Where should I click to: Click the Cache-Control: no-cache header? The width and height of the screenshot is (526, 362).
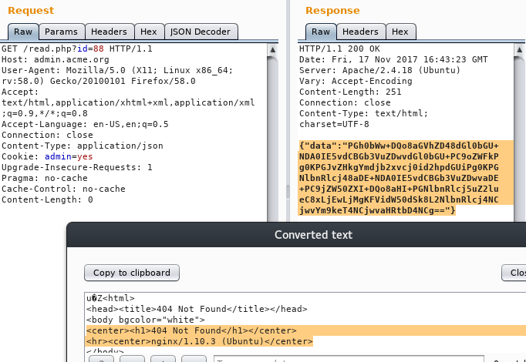[63, 189]
